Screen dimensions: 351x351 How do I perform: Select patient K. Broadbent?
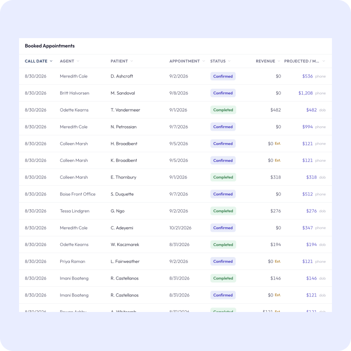124,160
